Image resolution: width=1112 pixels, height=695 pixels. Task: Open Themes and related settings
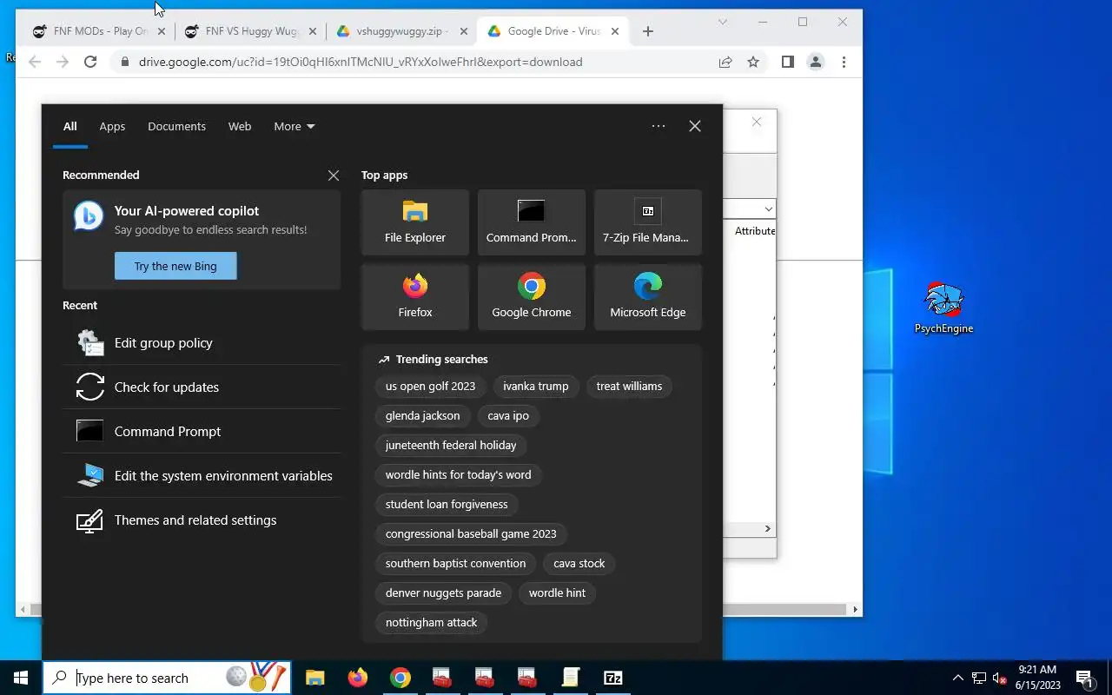click(202, 520)
